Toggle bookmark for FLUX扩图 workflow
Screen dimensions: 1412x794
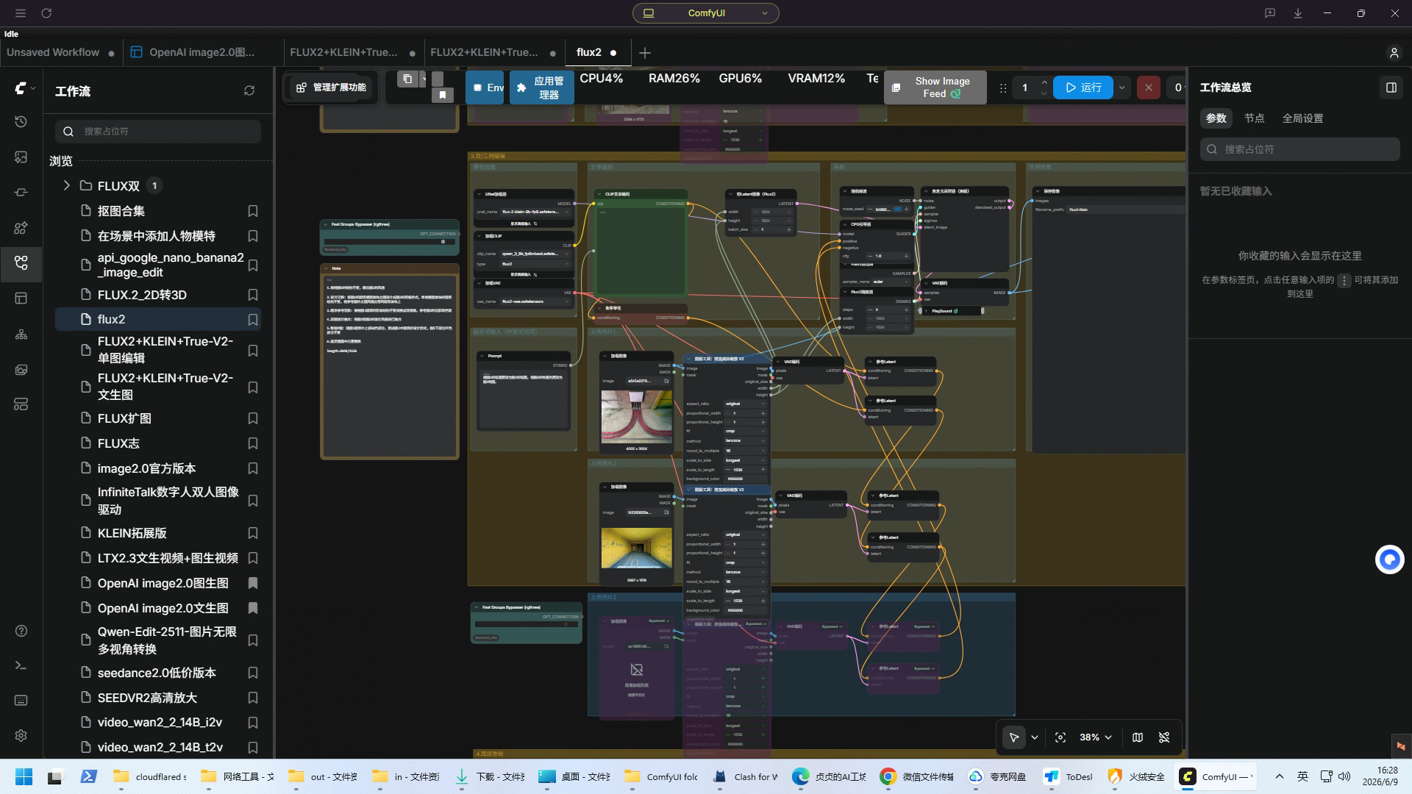pyautogui.click(x=252, y=418)
